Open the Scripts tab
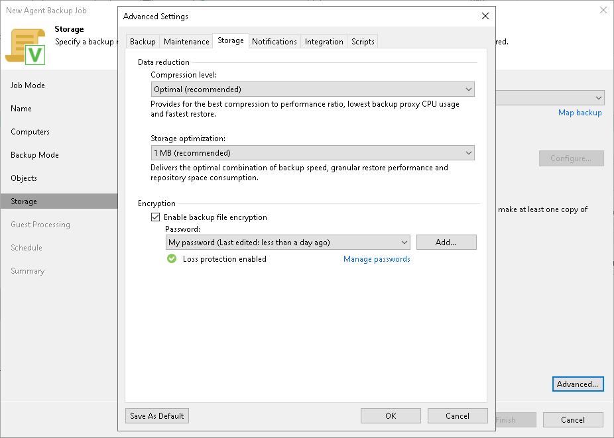Screen dimensions: 614x438 (x=362, y=41)
